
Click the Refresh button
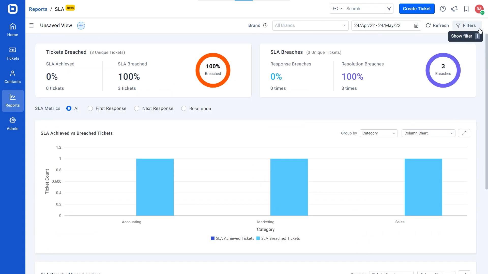tap(437, 25)
